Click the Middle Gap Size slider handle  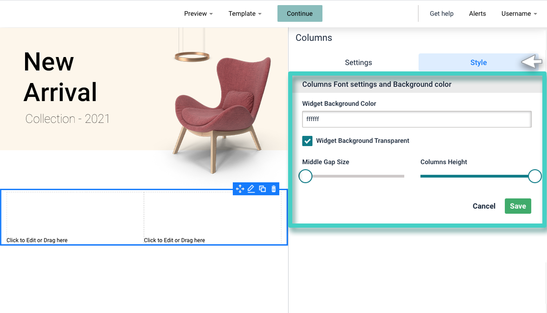306,176
